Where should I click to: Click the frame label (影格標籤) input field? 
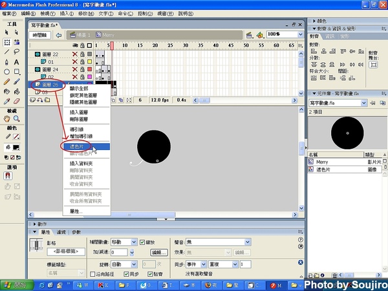tap(66, 252)
